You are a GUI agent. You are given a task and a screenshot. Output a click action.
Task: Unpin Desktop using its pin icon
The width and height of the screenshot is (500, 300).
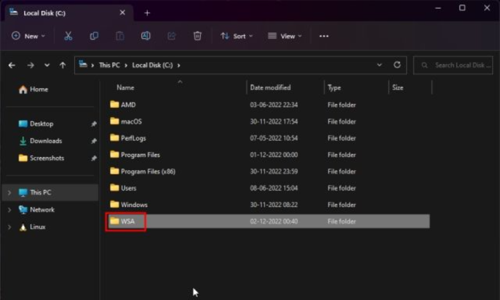(x=93, y=124)
